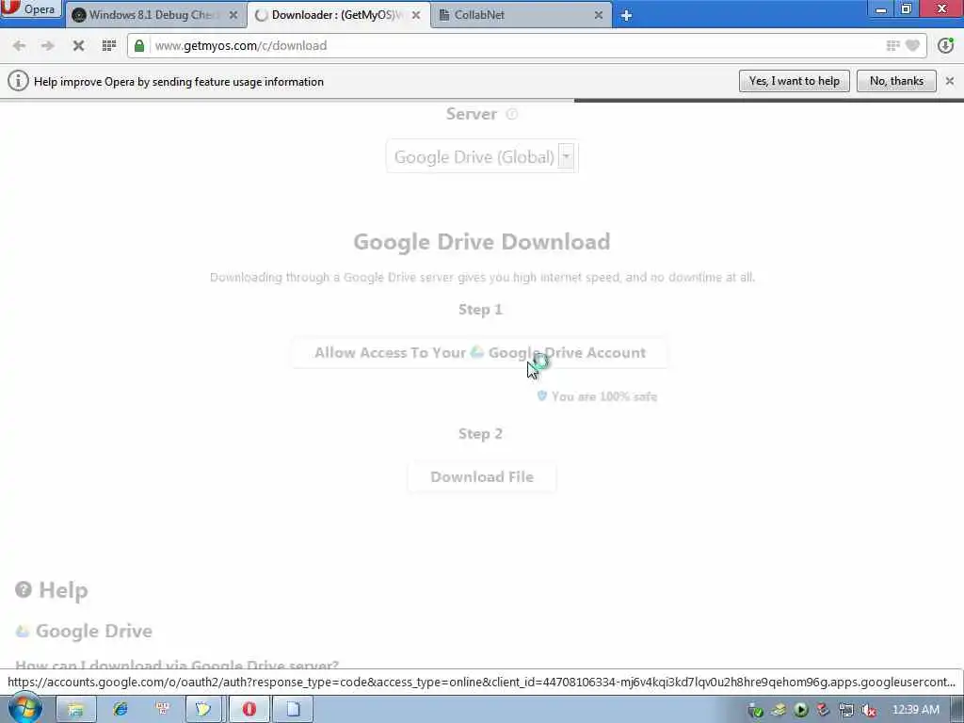Screen dimensions: 964x723
Task: Click the Server info icon
Action: tap(511, 114)
